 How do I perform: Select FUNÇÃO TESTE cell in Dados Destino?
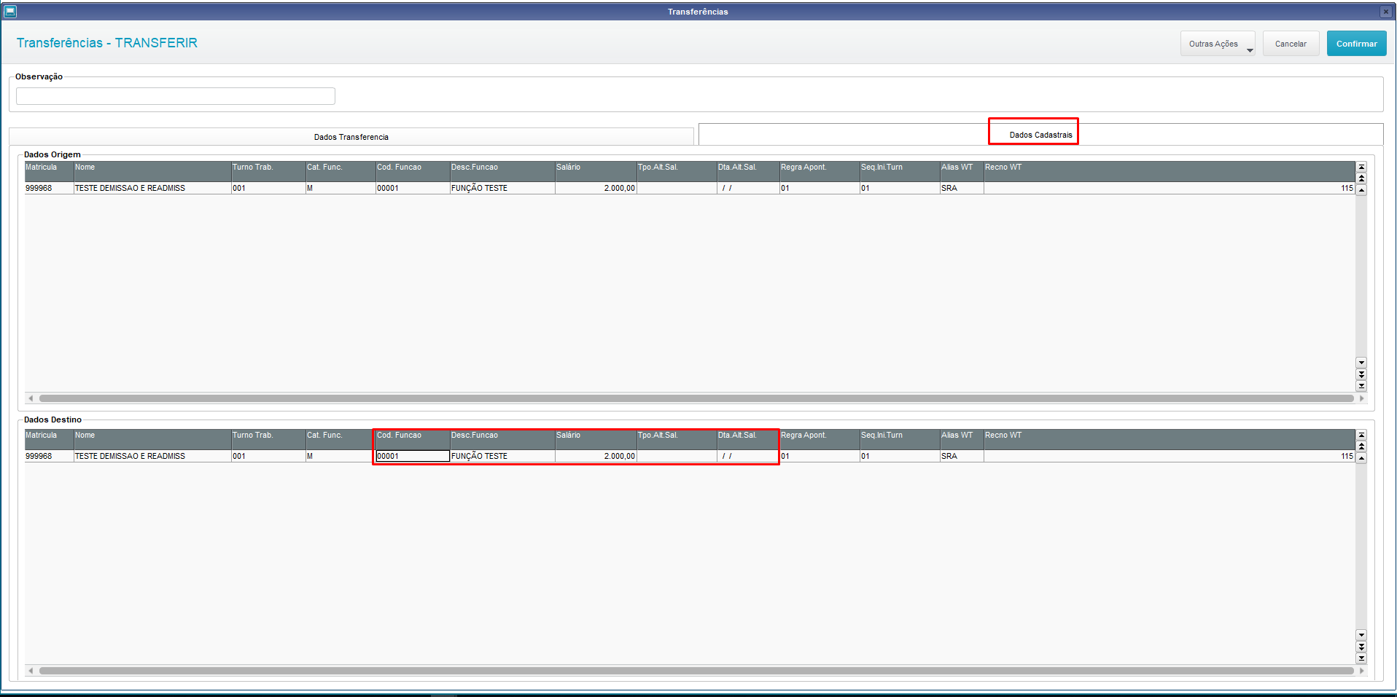click(502, 456)
